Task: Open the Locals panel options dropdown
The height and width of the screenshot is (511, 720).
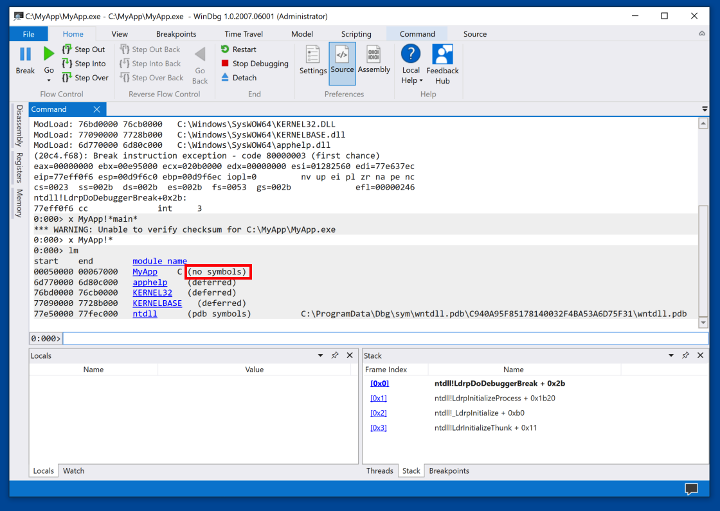Action: coord(321,355)
